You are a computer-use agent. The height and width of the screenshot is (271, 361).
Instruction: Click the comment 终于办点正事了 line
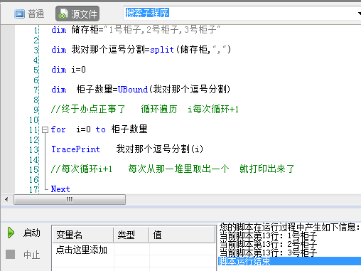pyautogui.click(x=145, y=110)
